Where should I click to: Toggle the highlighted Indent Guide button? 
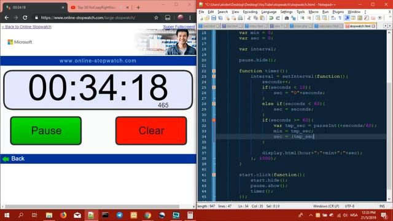(347, 18)
